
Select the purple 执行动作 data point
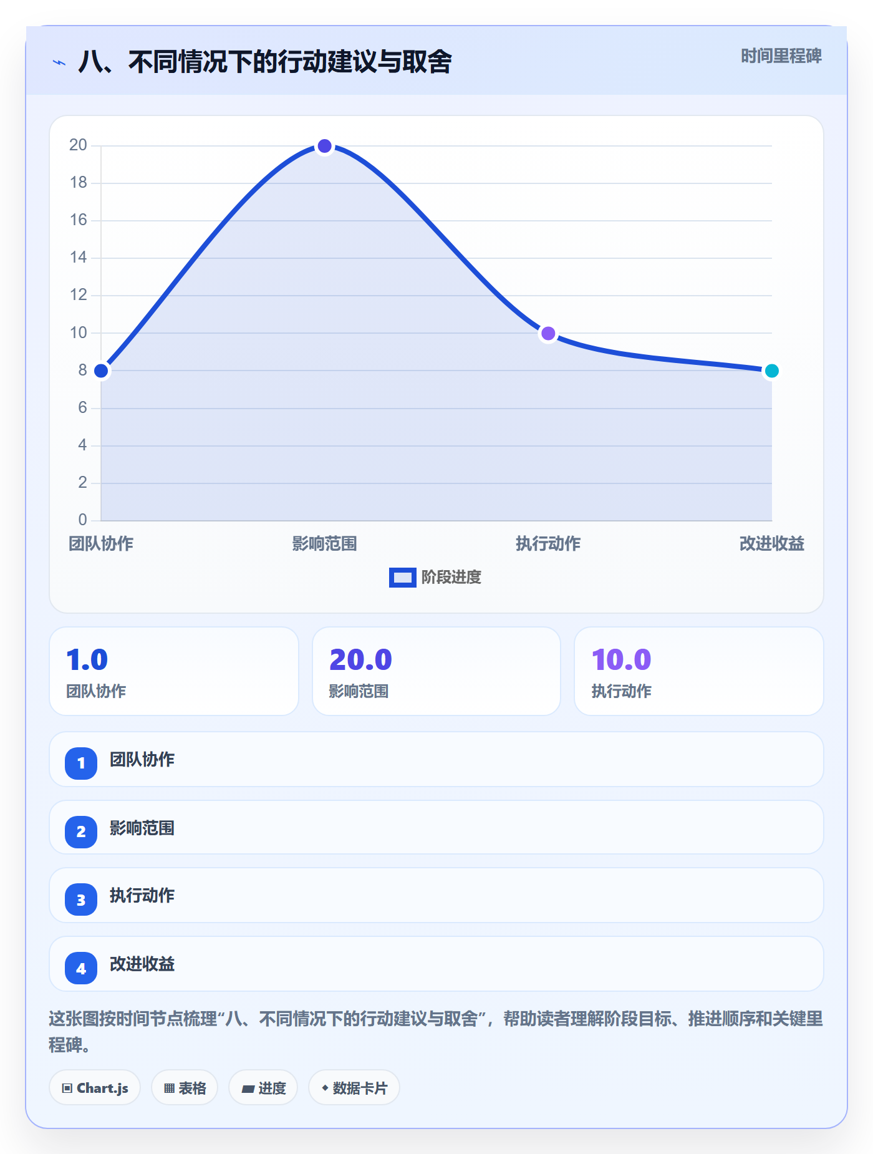pos(548,334)
